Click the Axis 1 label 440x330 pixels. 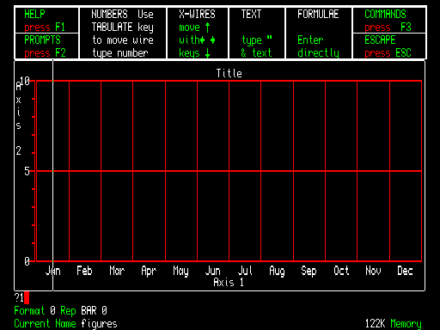coord(229,283)
